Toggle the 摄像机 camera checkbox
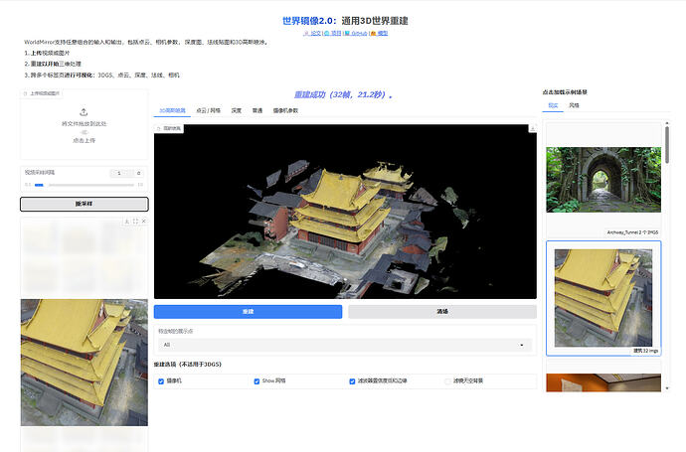686x452 pixels. point(161,381)
